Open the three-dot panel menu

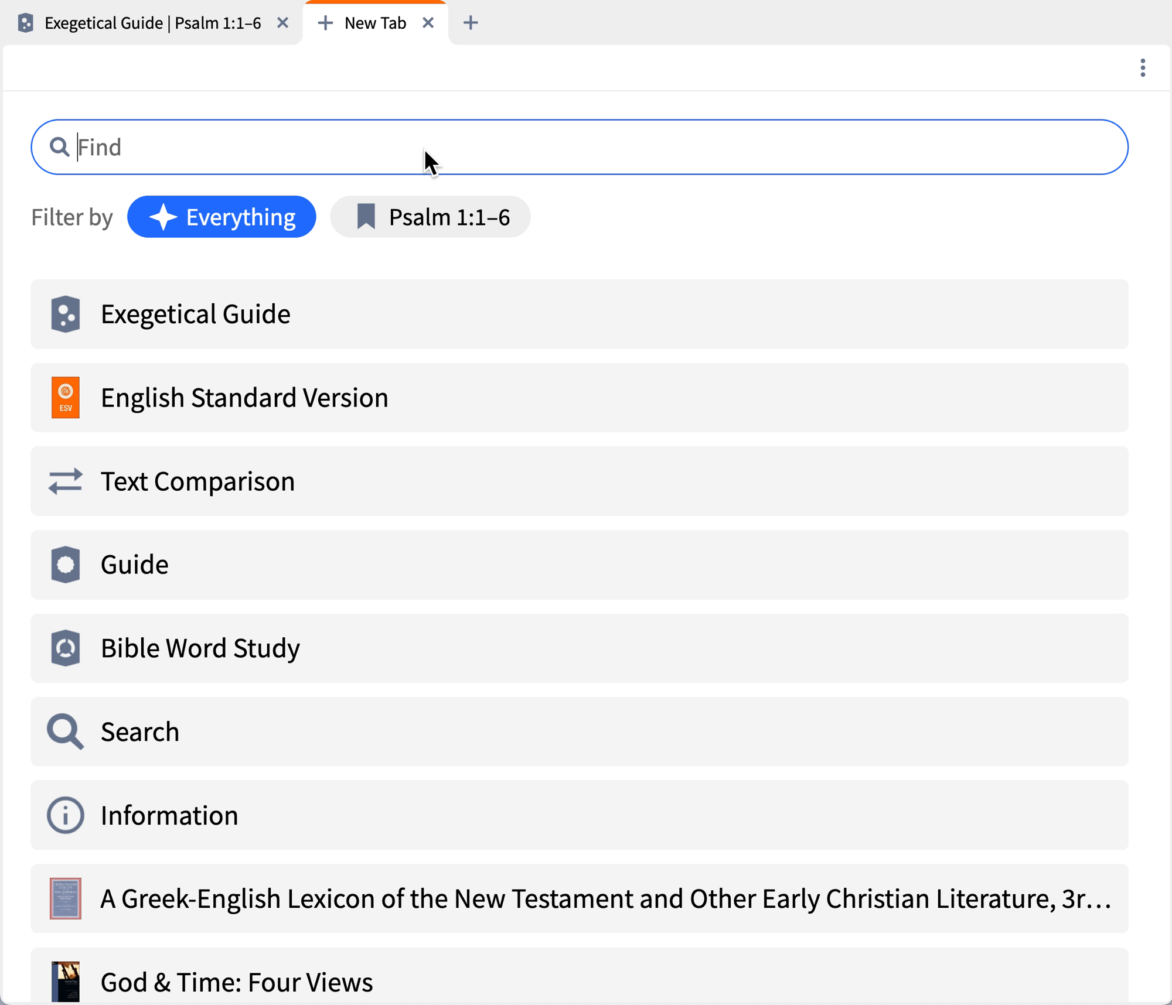1142,68
